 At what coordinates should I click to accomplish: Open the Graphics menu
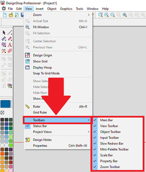pyautogui.click(x=66, y=9)
